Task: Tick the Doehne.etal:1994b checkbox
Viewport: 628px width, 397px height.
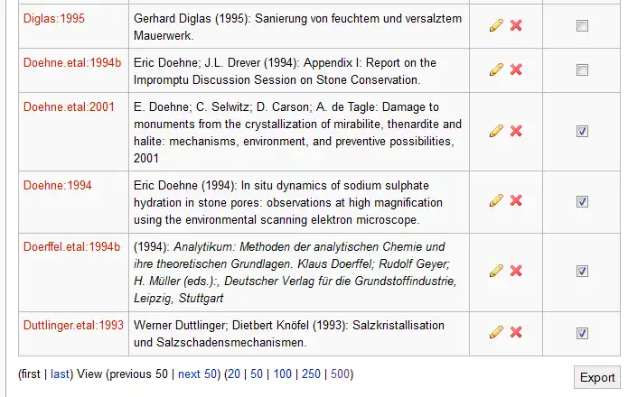Action: (582, 70)
